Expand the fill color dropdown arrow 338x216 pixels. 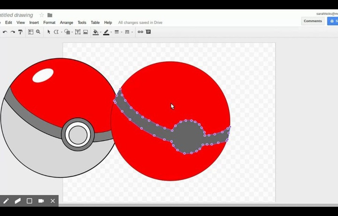pyautogui.click(x=100, y=32)
